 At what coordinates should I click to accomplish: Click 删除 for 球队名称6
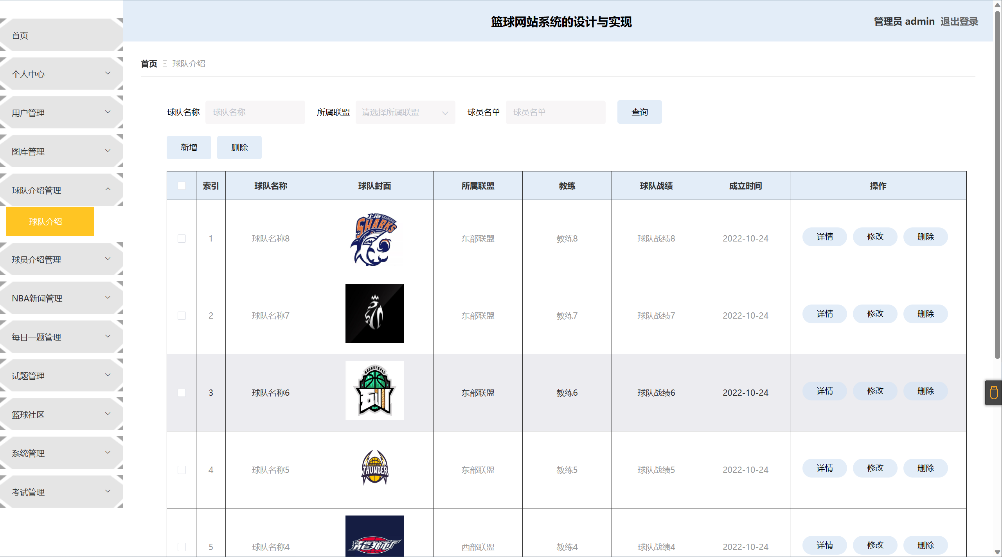pos(925,391)
